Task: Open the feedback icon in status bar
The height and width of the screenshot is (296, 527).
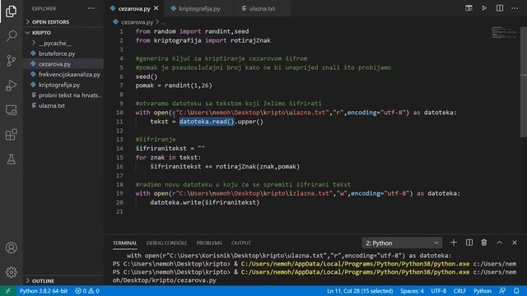Action: (x=502, y=291)
